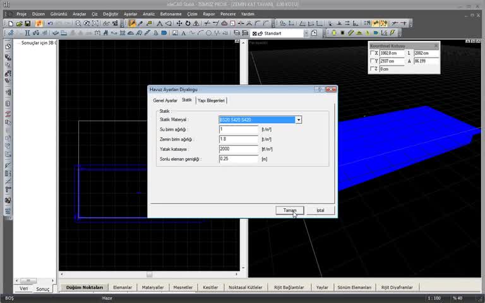
Task: Select the triangle Mirror tool
Action: point(196,23)
